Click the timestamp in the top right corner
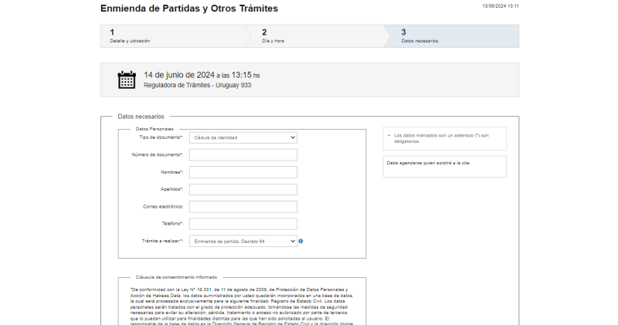Screen dimensions: 618x325 (x=500, y=5)
